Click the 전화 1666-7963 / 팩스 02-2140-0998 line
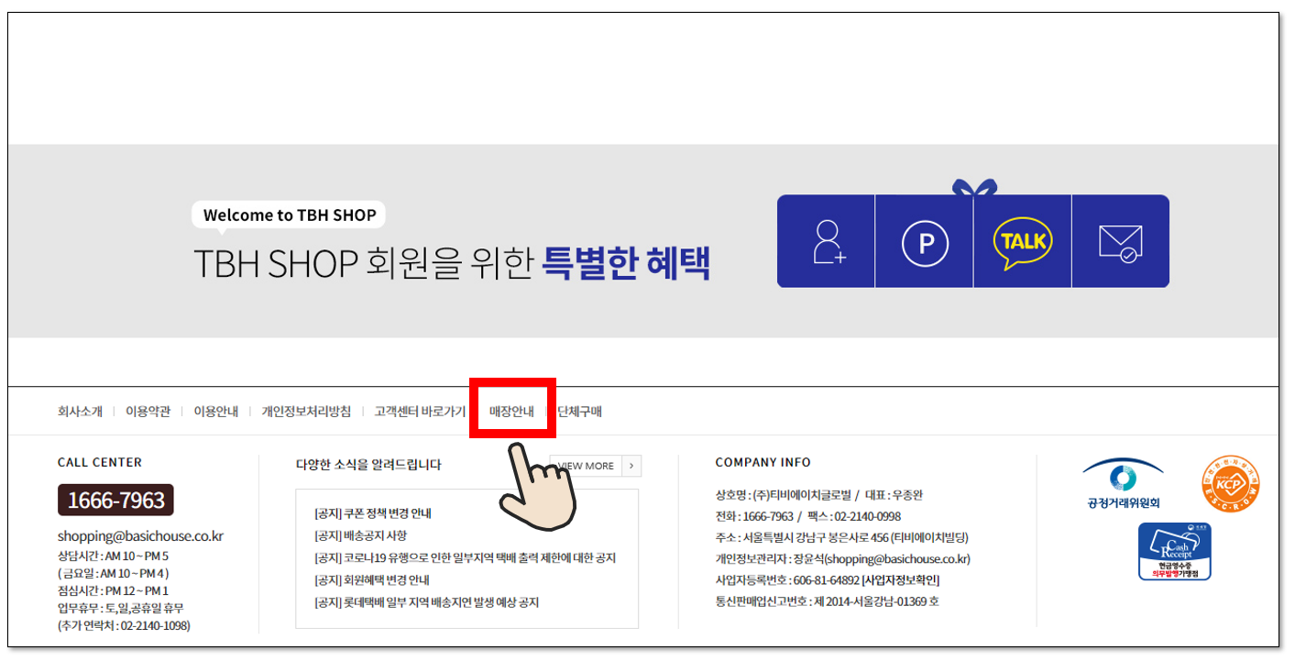Screen dimensions: 1295x661 click(x=808, y=516)
